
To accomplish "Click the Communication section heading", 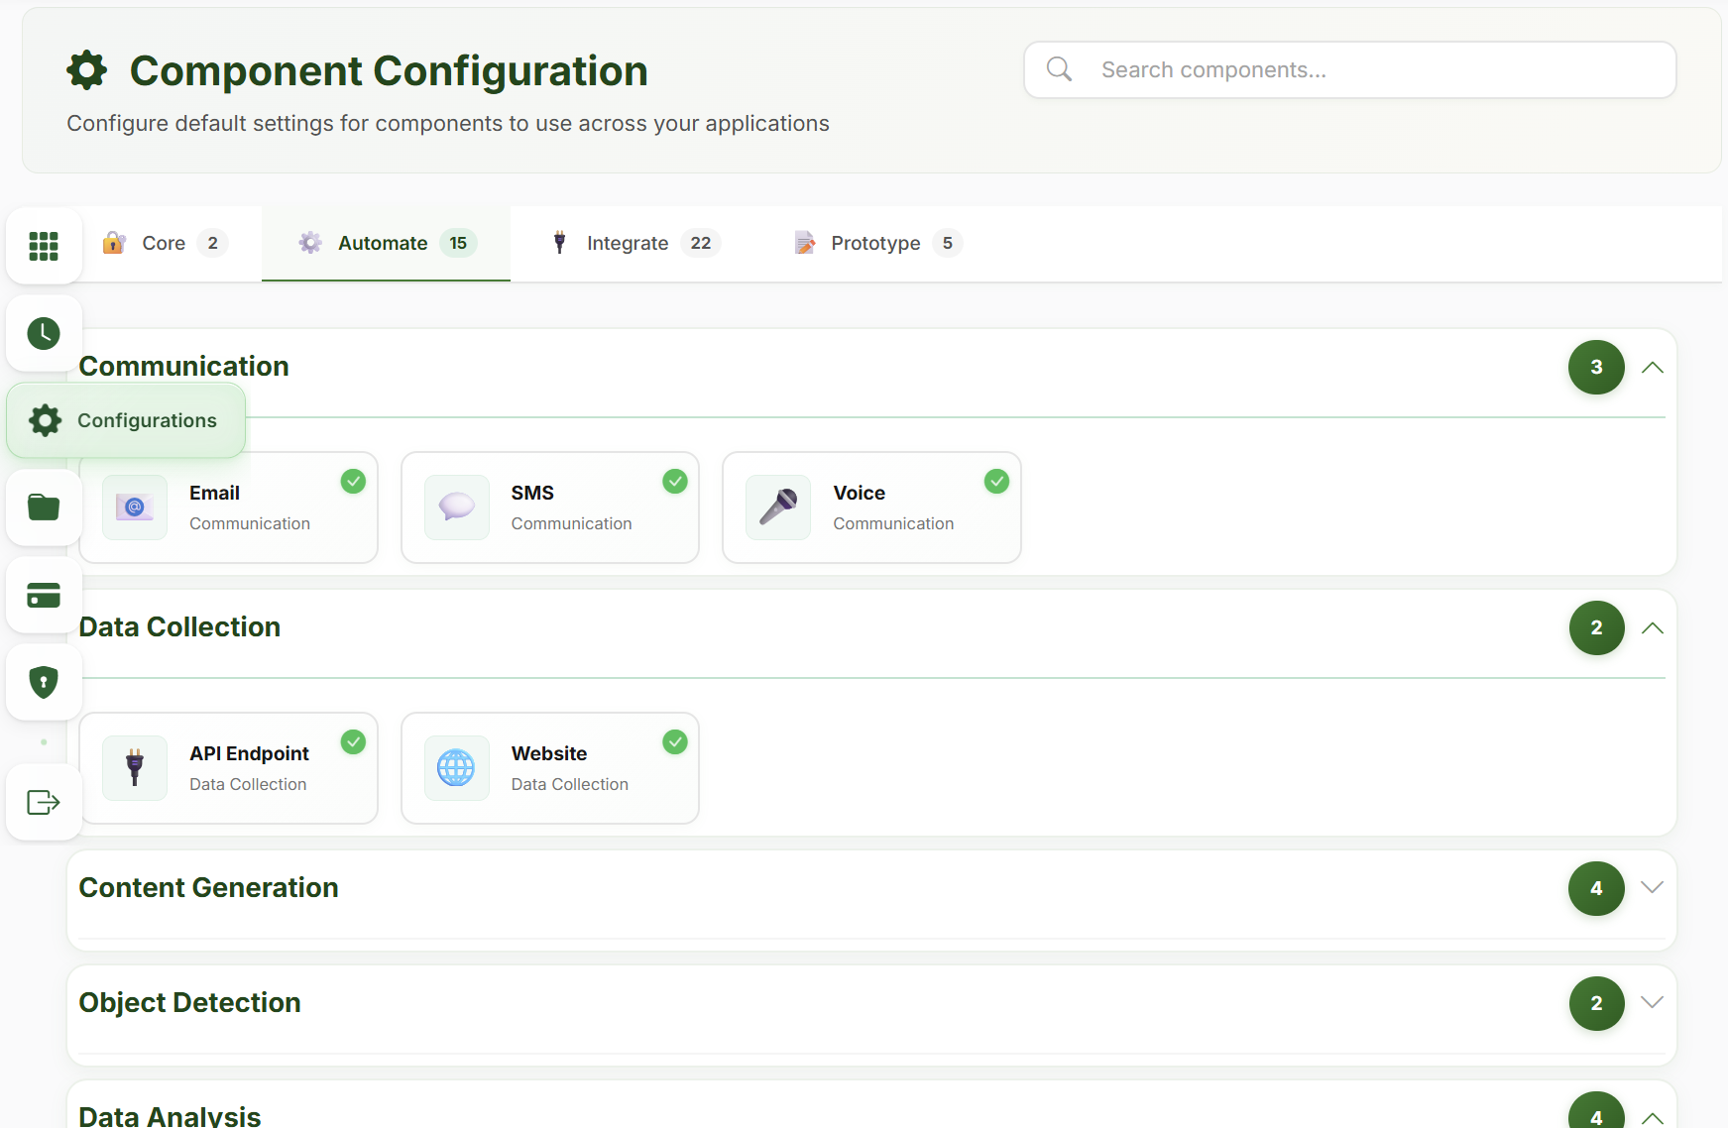I will tap(184, 367).
